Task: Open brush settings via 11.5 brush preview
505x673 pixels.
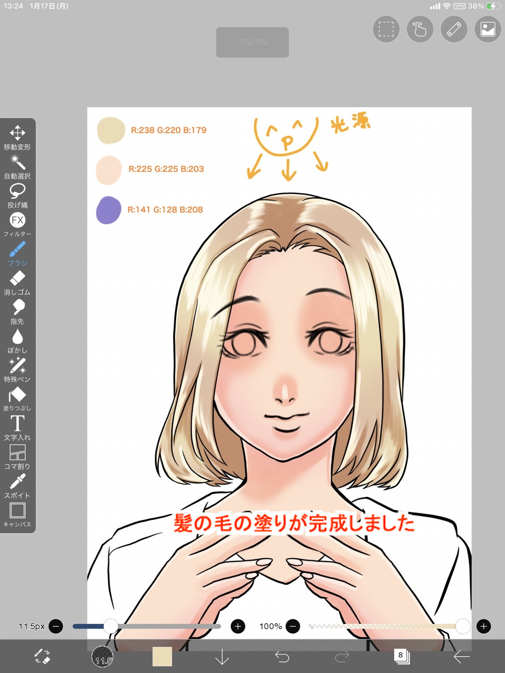Action: pyautogui.click(x=102, y=657)
